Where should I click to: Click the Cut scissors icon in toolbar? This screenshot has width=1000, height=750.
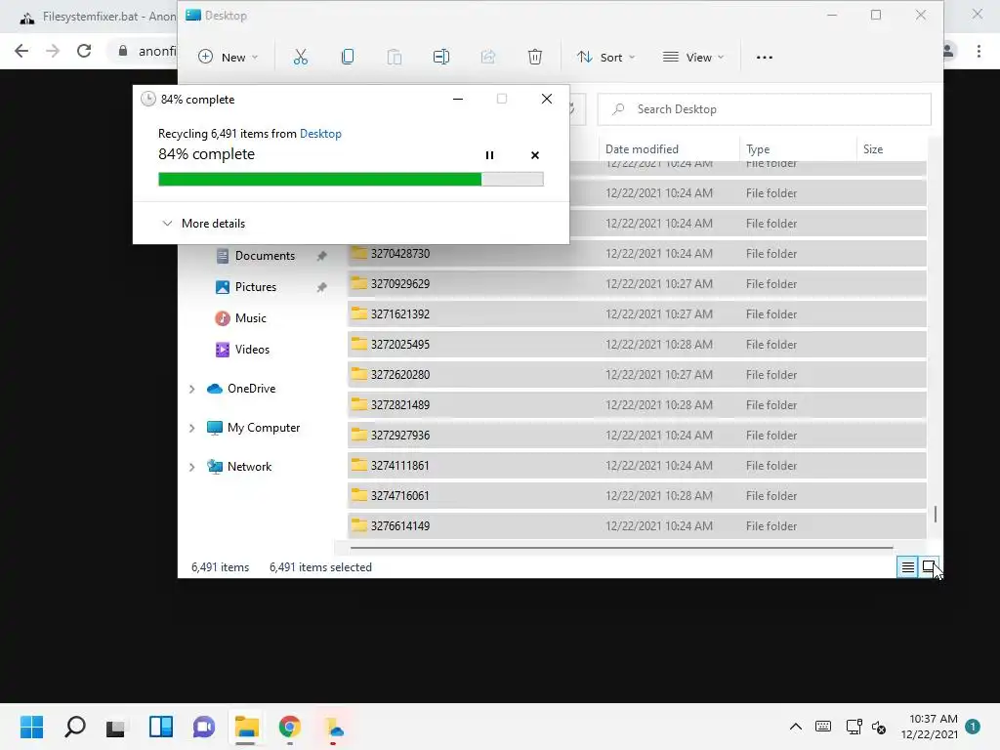tap(301, 57)
